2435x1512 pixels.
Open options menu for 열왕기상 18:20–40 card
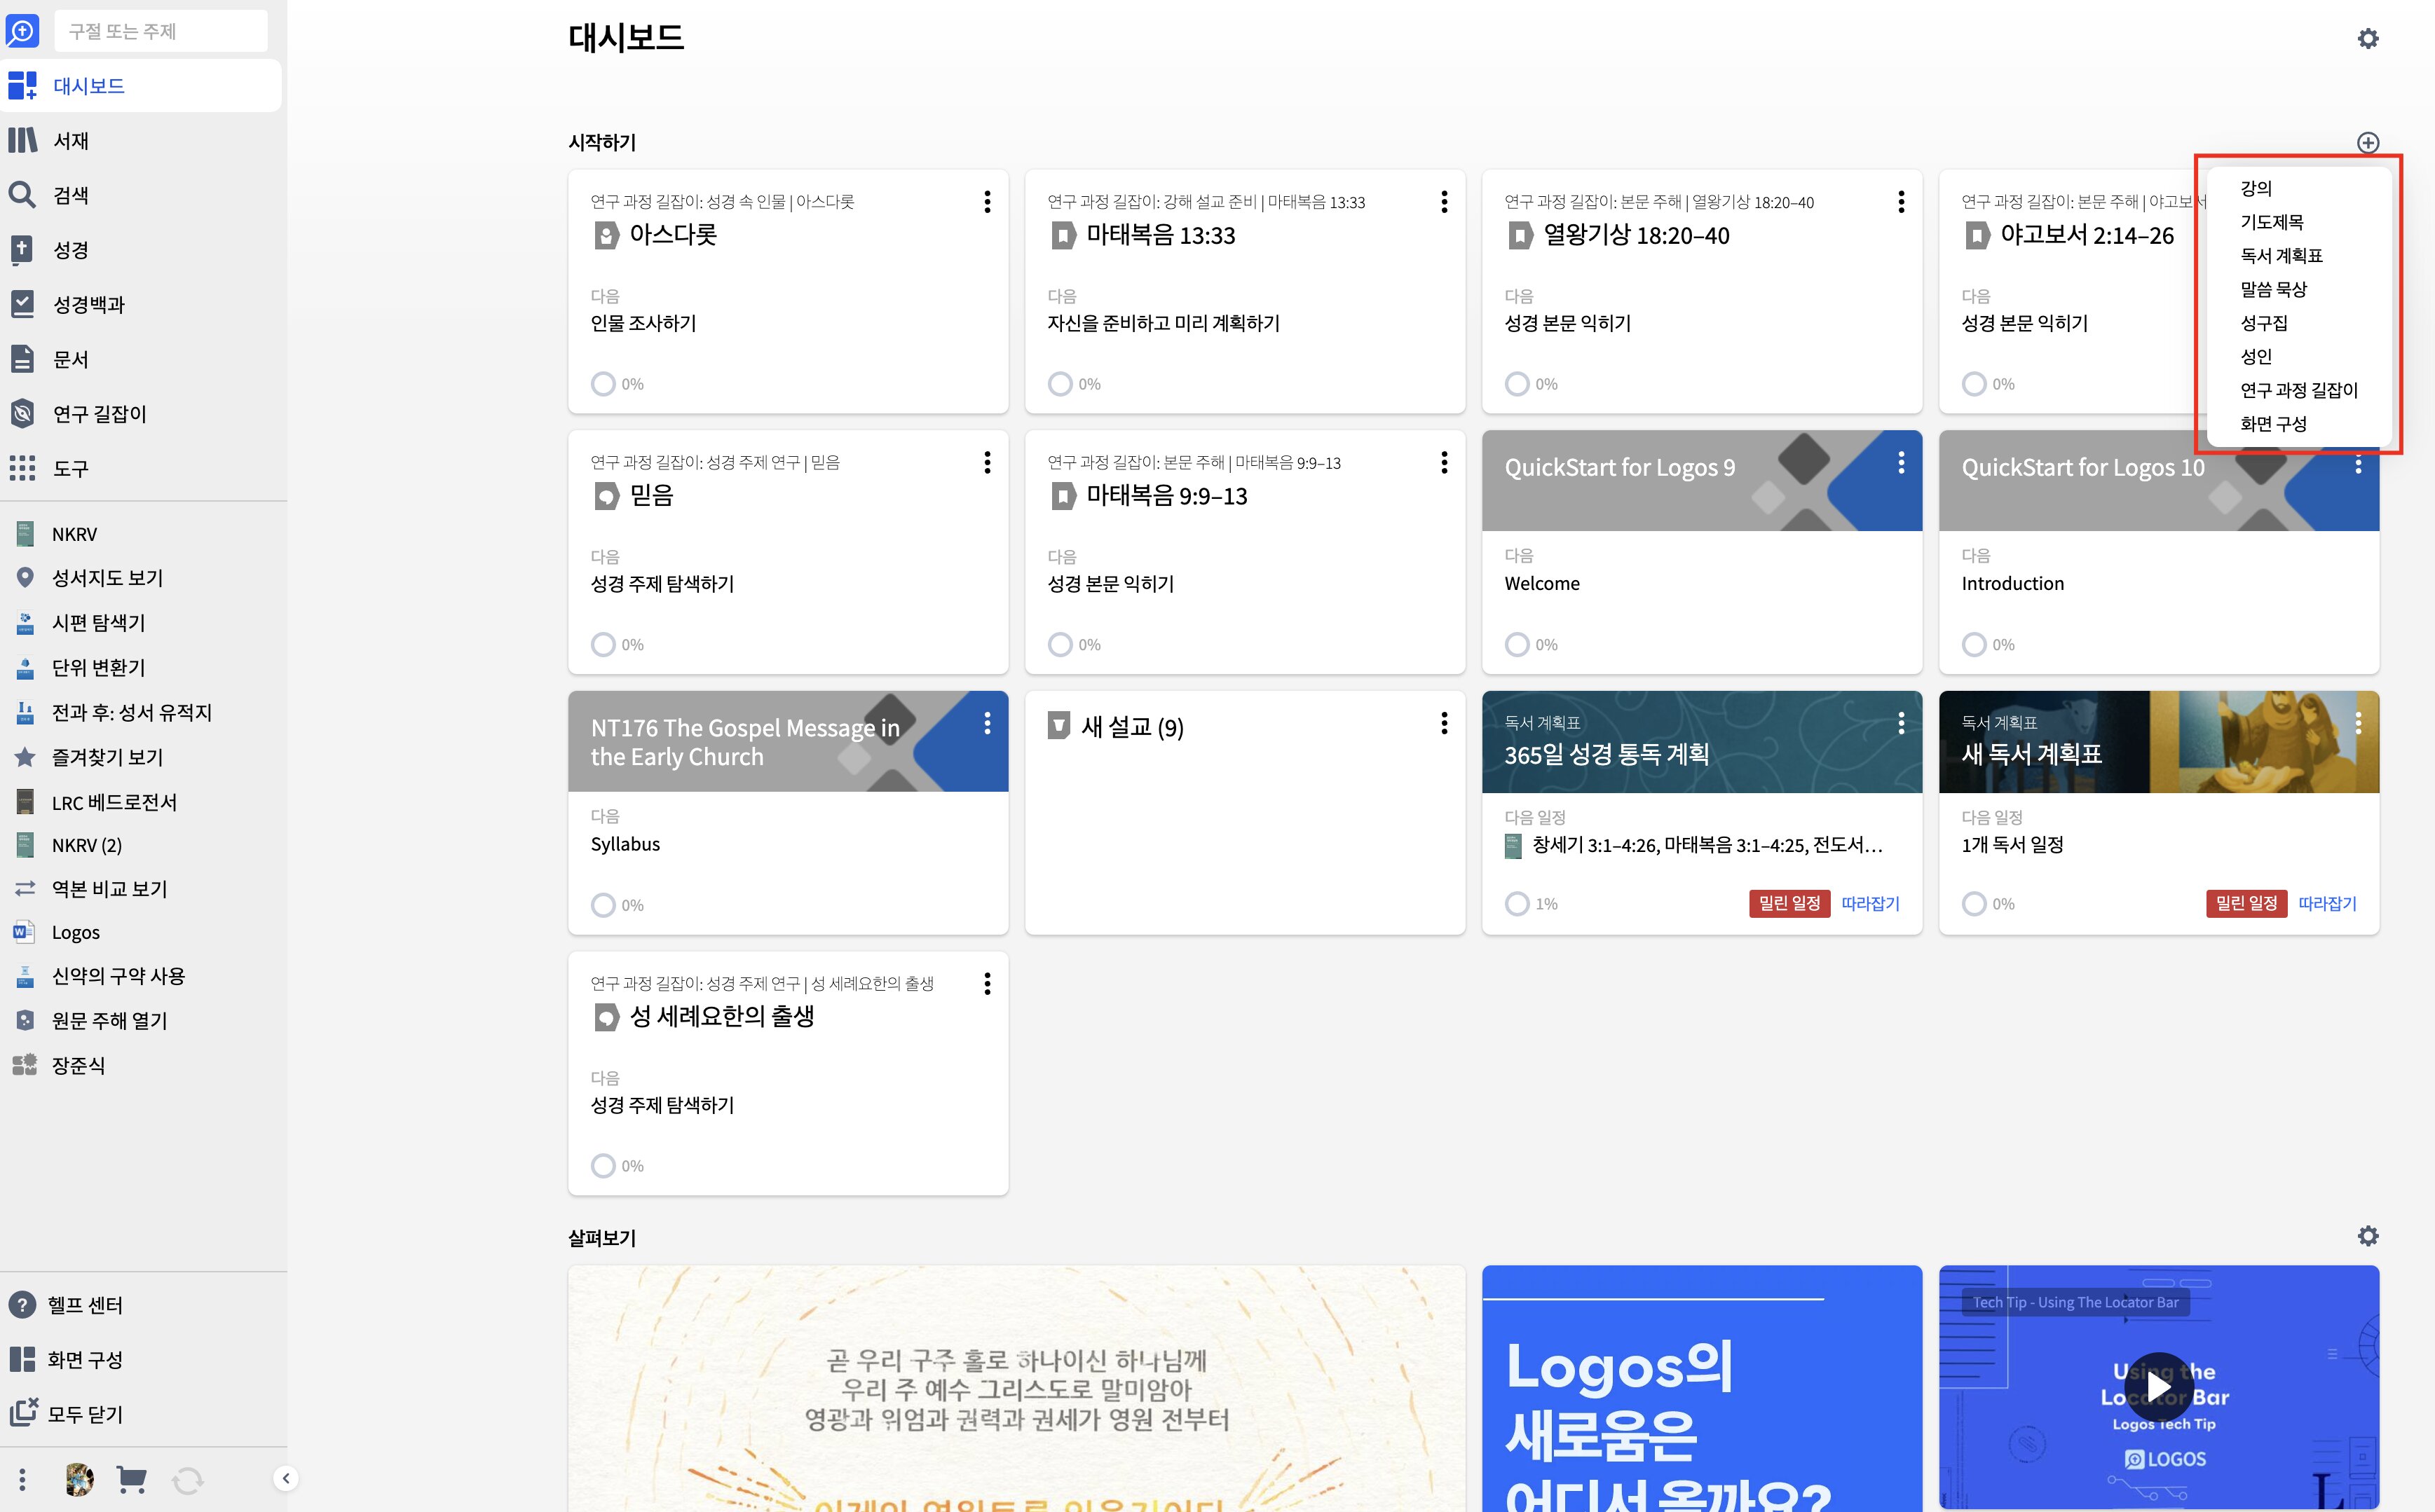1902,202
